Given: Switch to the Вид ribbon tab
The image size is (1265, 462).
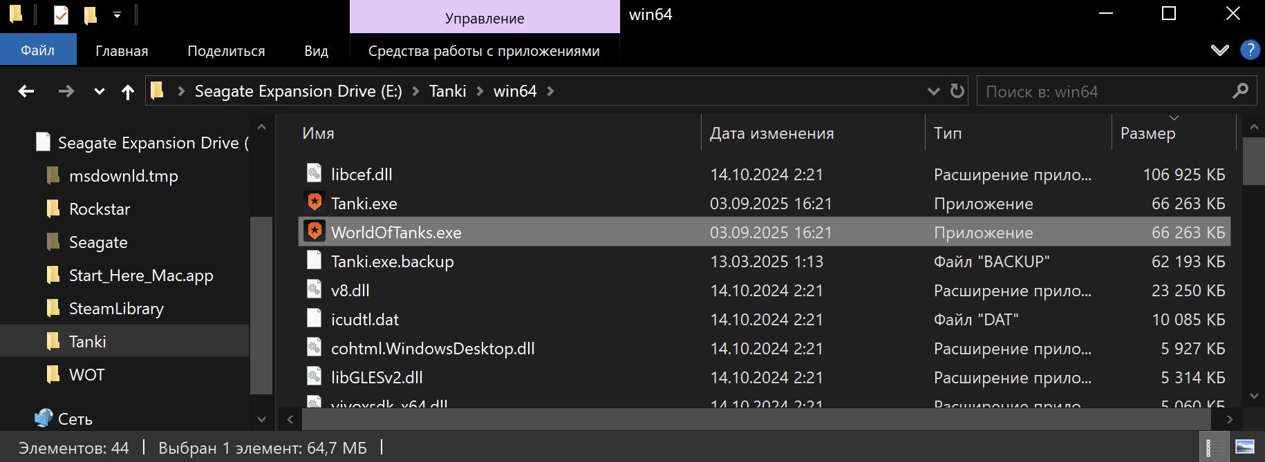Looking at the screenshot, I should 316,51.
